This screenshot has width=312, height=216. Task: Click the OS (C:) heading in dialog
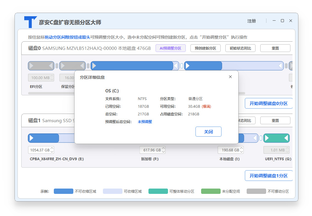tap(112, 91)
